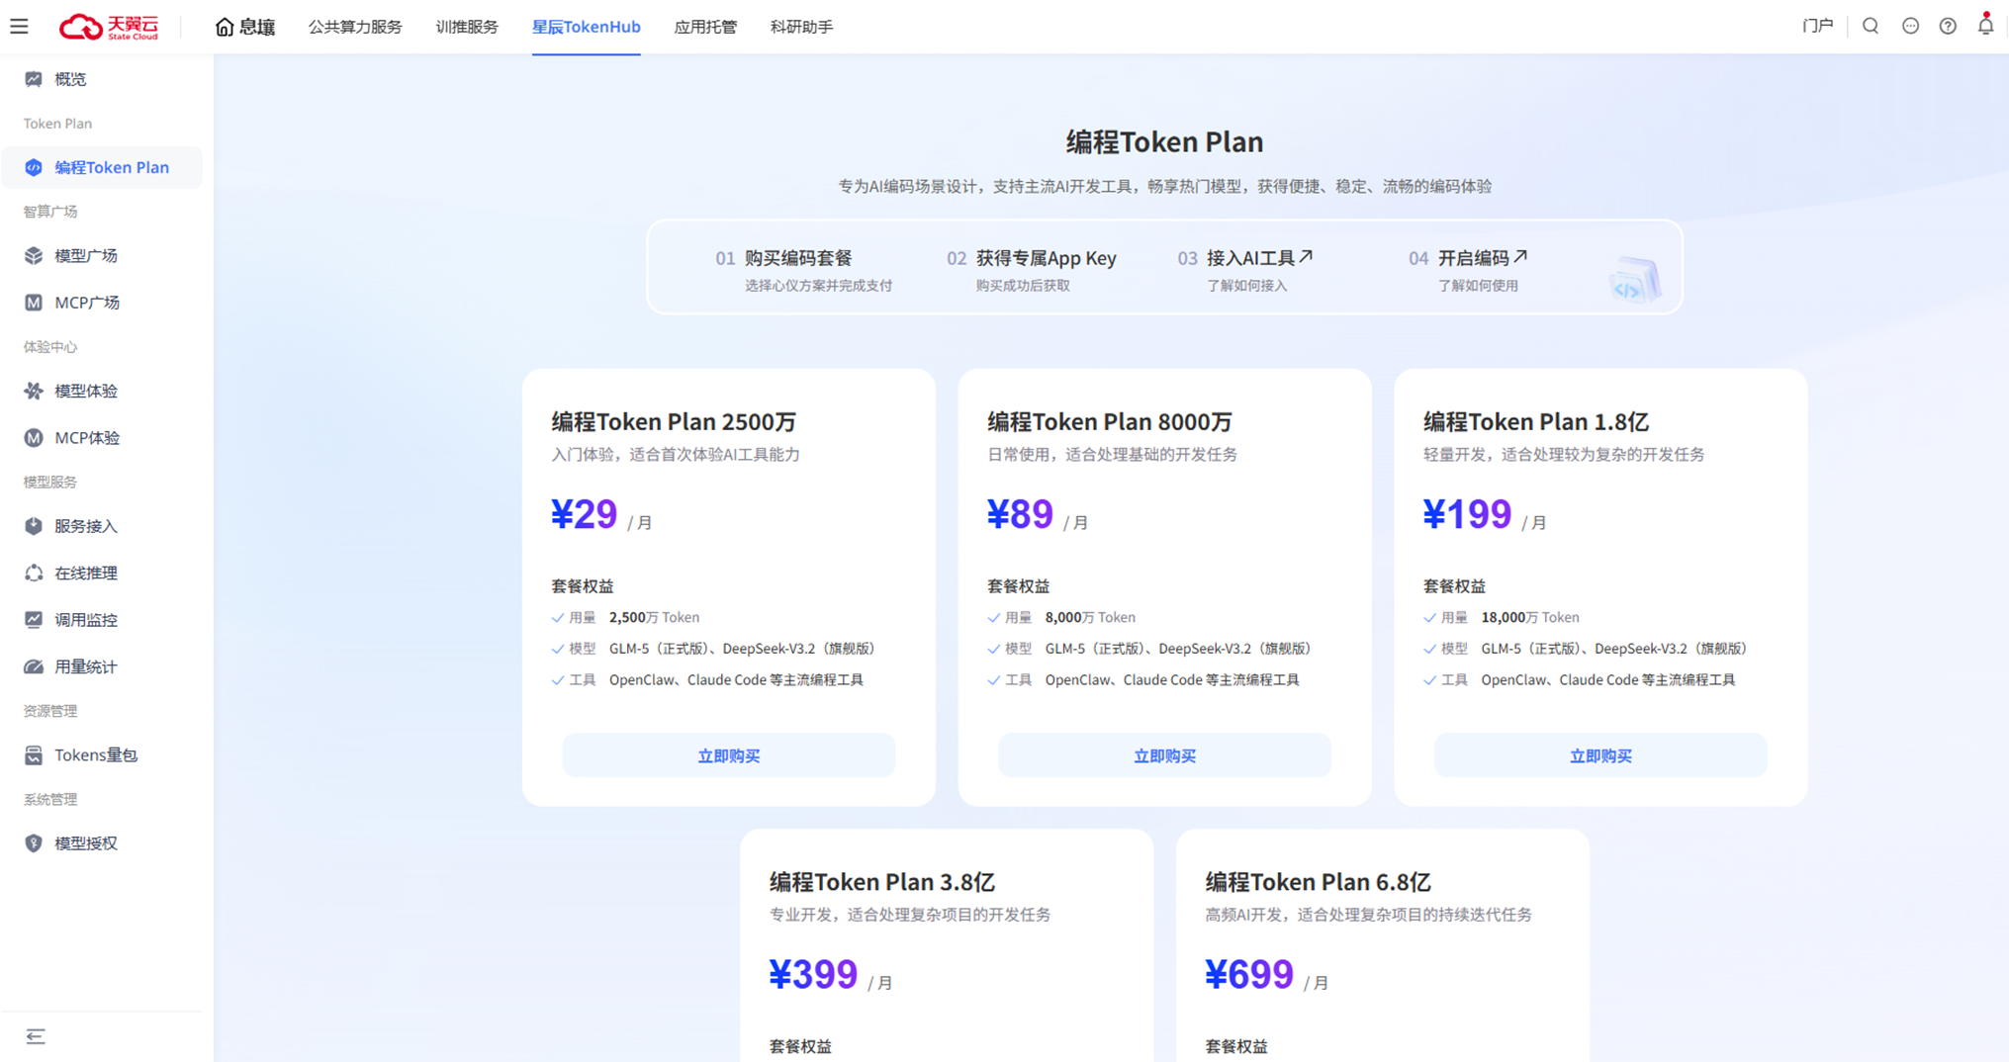Open the chat message bubble icon
The height and width of the screenshot is (1062, 2009).
1910,27
